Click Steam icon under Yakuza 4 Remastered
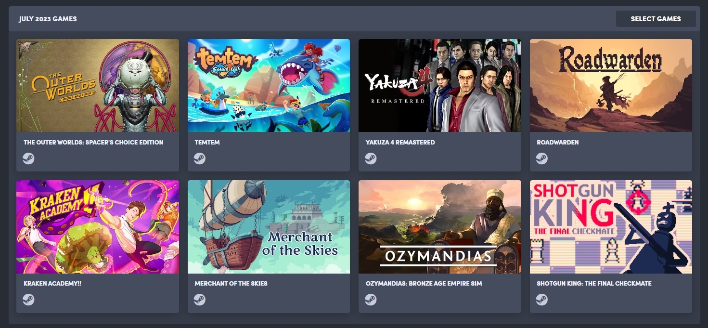Screen dimensions: 708x328 click(x=371, y=158)
